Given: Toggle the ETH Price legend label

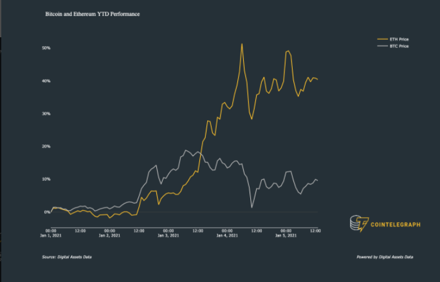Looking at the screenshot, I should tap(399, 39).
